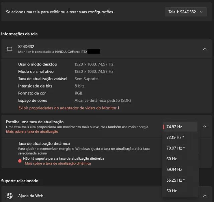214x202 pixels.
Task: Choose the 59,94 Hz option
Action: pos(180,169)
